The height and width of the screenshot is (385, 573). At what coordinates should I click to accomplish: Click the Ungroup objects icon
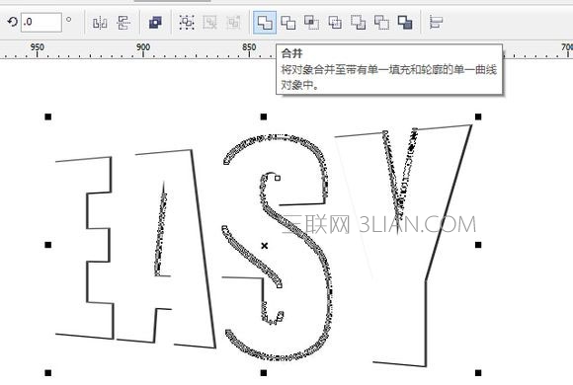coord(210,23)
